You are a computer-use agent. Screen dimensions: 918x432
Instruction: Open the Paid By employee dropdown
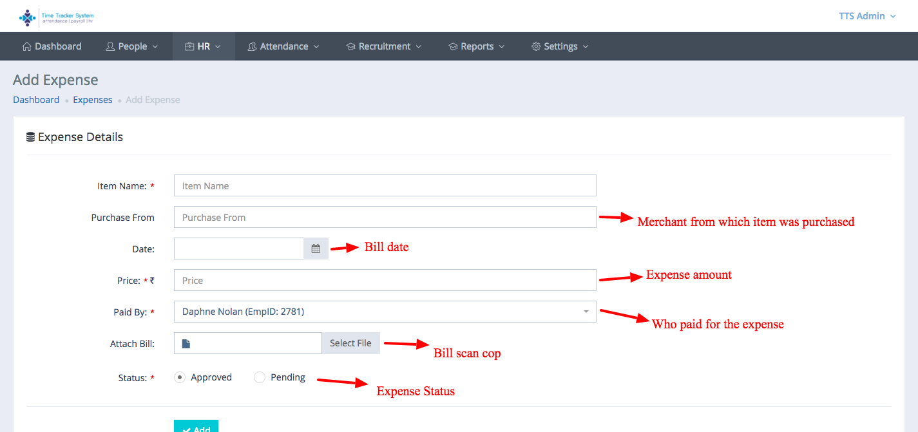[x=385, y=312]
